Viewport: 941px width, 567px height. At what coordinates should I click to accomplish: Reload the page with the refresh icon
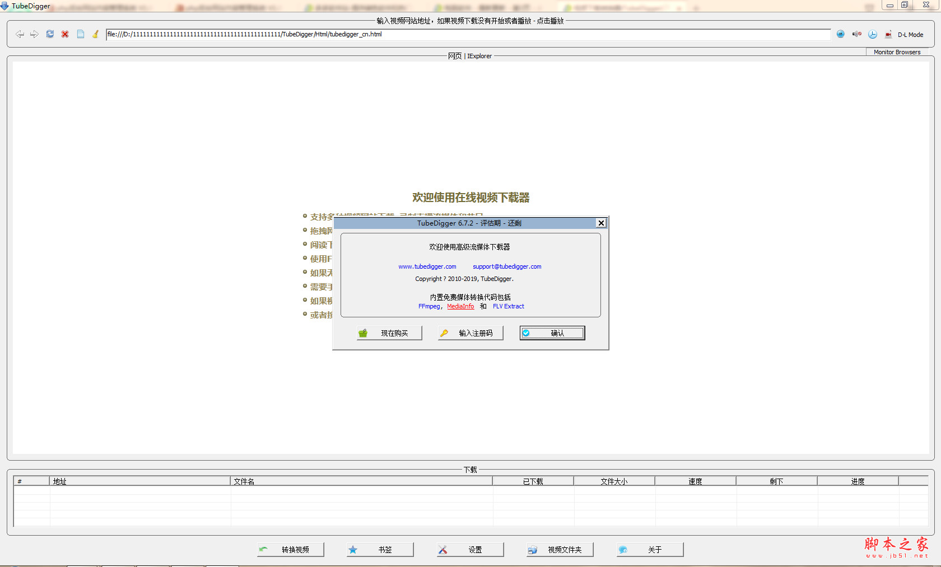click(50, 34)
